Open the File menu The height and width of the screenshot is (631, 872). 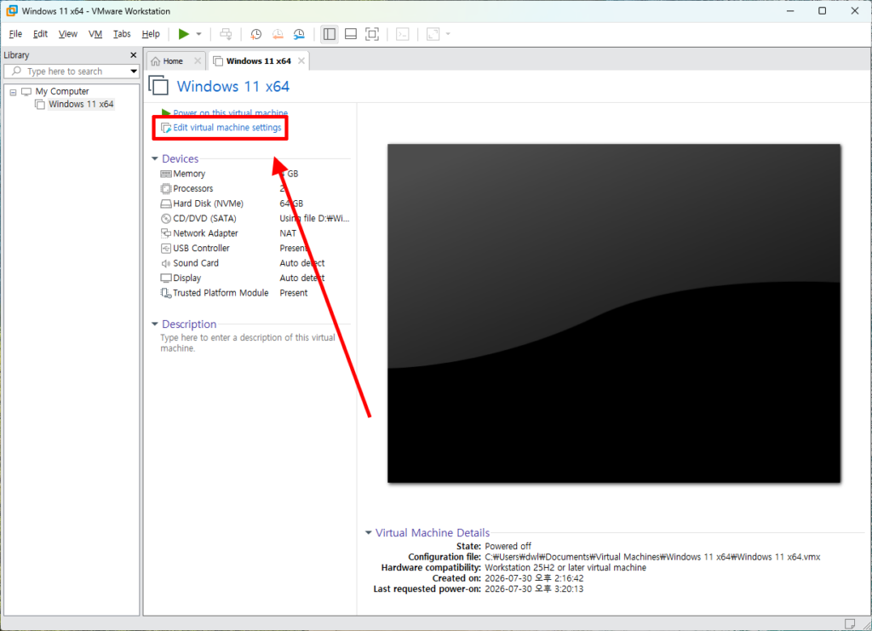[15, 34]
